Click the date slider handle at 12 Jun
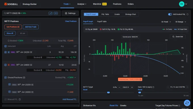Screen dimensions: 193x109 (x=140, y=93)
